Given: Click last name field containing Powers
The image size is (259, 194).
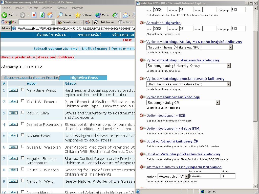Looking at the screenshot, I should click(x=205, y=176).
